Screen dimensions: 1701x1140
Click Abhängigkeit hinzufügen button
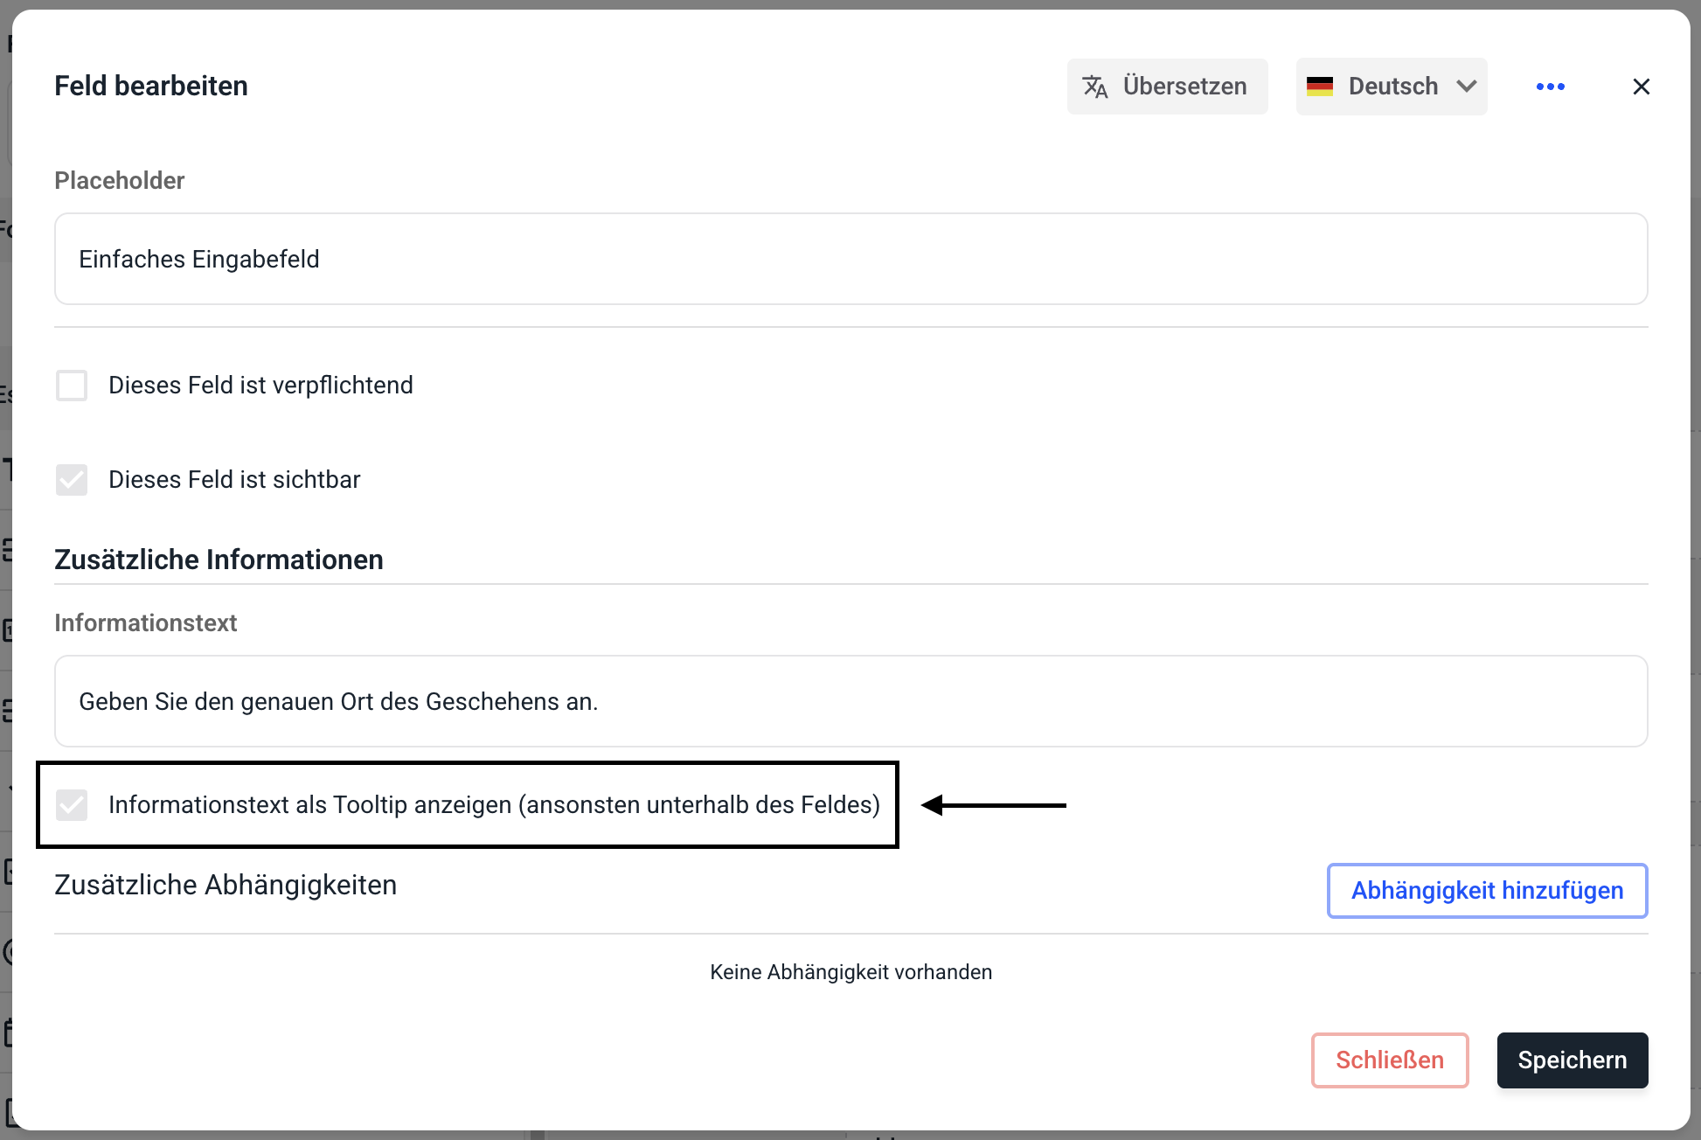[x=1487, y=891]
